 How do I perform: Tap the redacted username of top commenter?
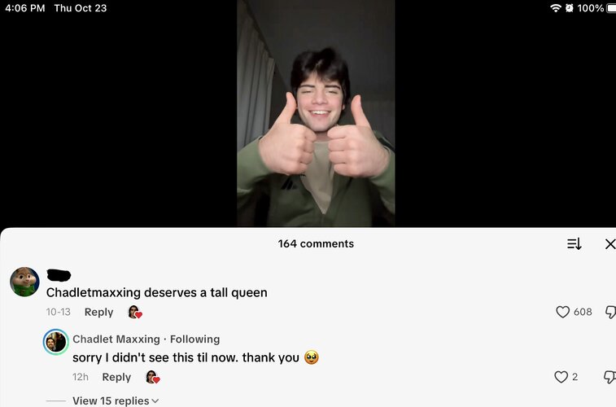pyautogui.click(x=59, y=275)
